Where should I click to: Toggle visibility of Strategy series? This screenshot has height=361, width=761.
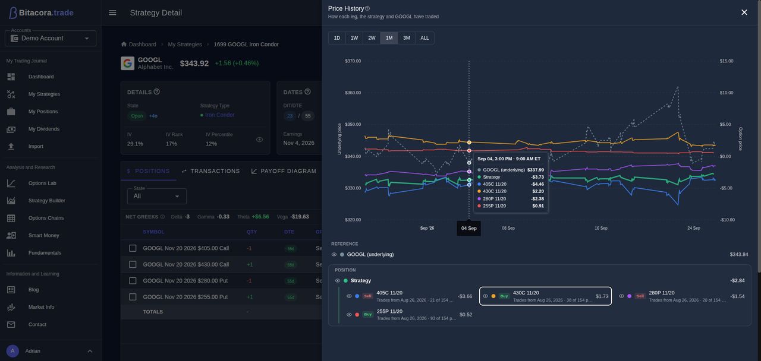click(x=338, y=281)
